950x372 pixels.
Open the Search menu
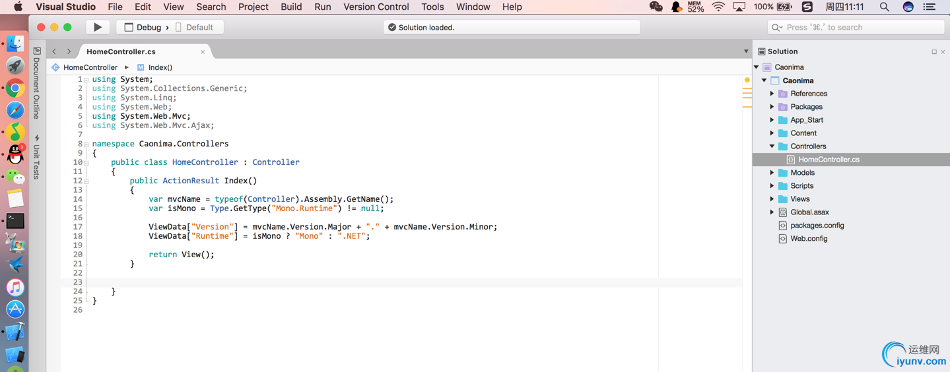tap(211, 7)
